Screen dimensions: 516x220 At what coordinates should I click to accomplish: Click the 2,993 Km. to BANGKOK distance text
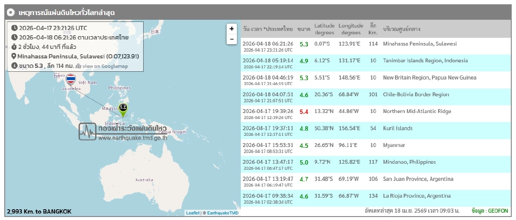click(39, 211)
